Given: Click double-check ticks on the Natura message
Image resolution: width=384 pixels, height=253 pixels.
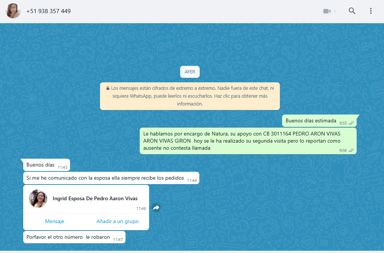Looking at the screenshot, I should (x=351, y=150).
